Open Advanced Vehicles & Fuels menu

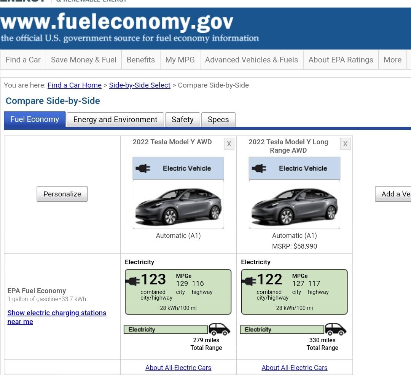252,60
